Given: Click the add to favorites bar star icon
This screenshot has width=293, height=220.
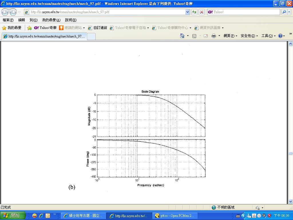Looking at the screenshot, I should click(x=29, y=28).
